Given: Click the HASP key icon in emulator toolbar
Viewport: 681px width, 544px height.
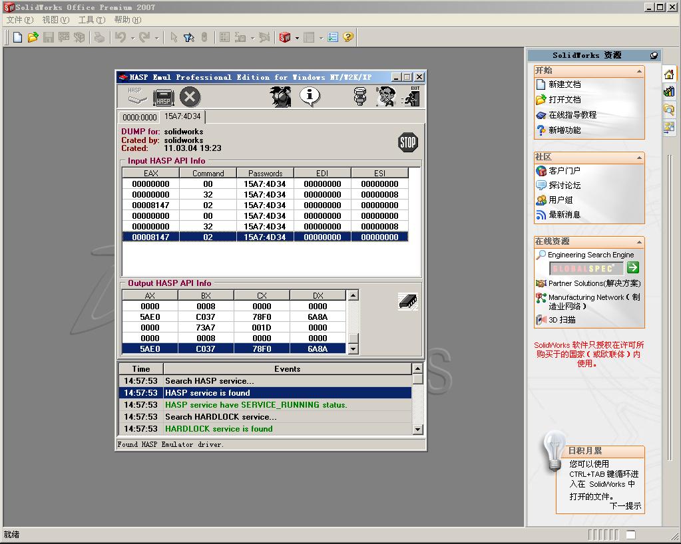Looking at the screenshot, I should click(137, 96).
